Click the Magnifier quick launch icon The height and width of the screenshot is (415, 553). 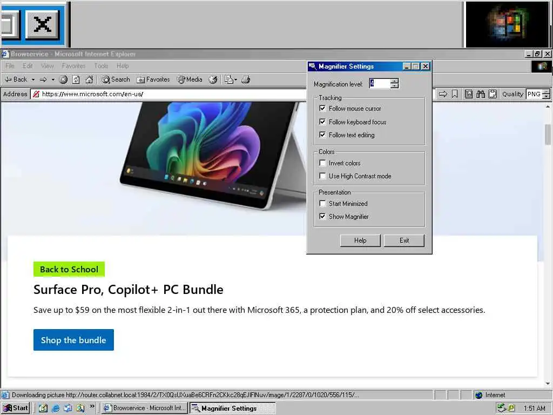point(80,408)
